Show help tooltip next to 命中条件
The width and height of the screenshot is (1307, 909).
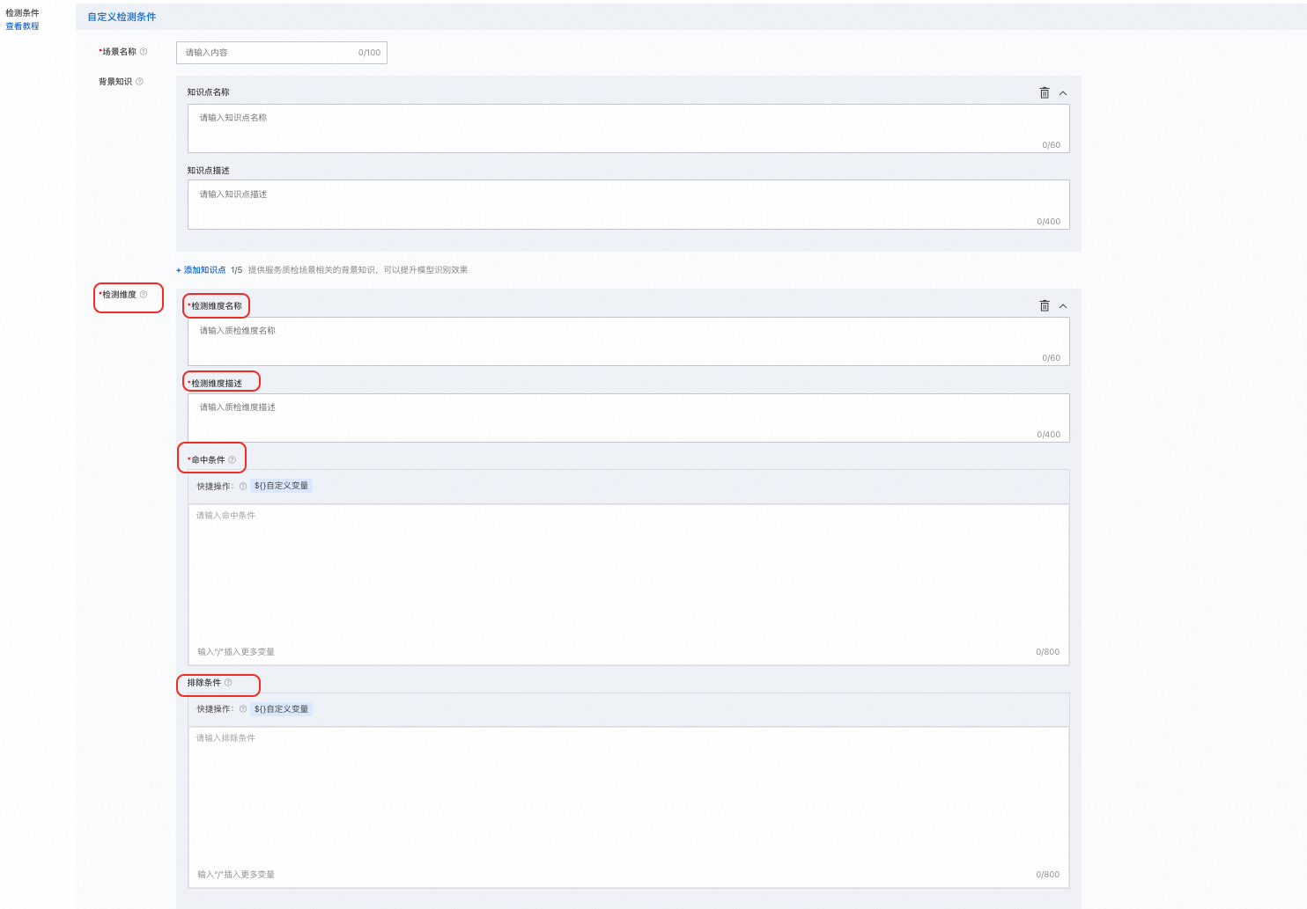pos(233,459)
